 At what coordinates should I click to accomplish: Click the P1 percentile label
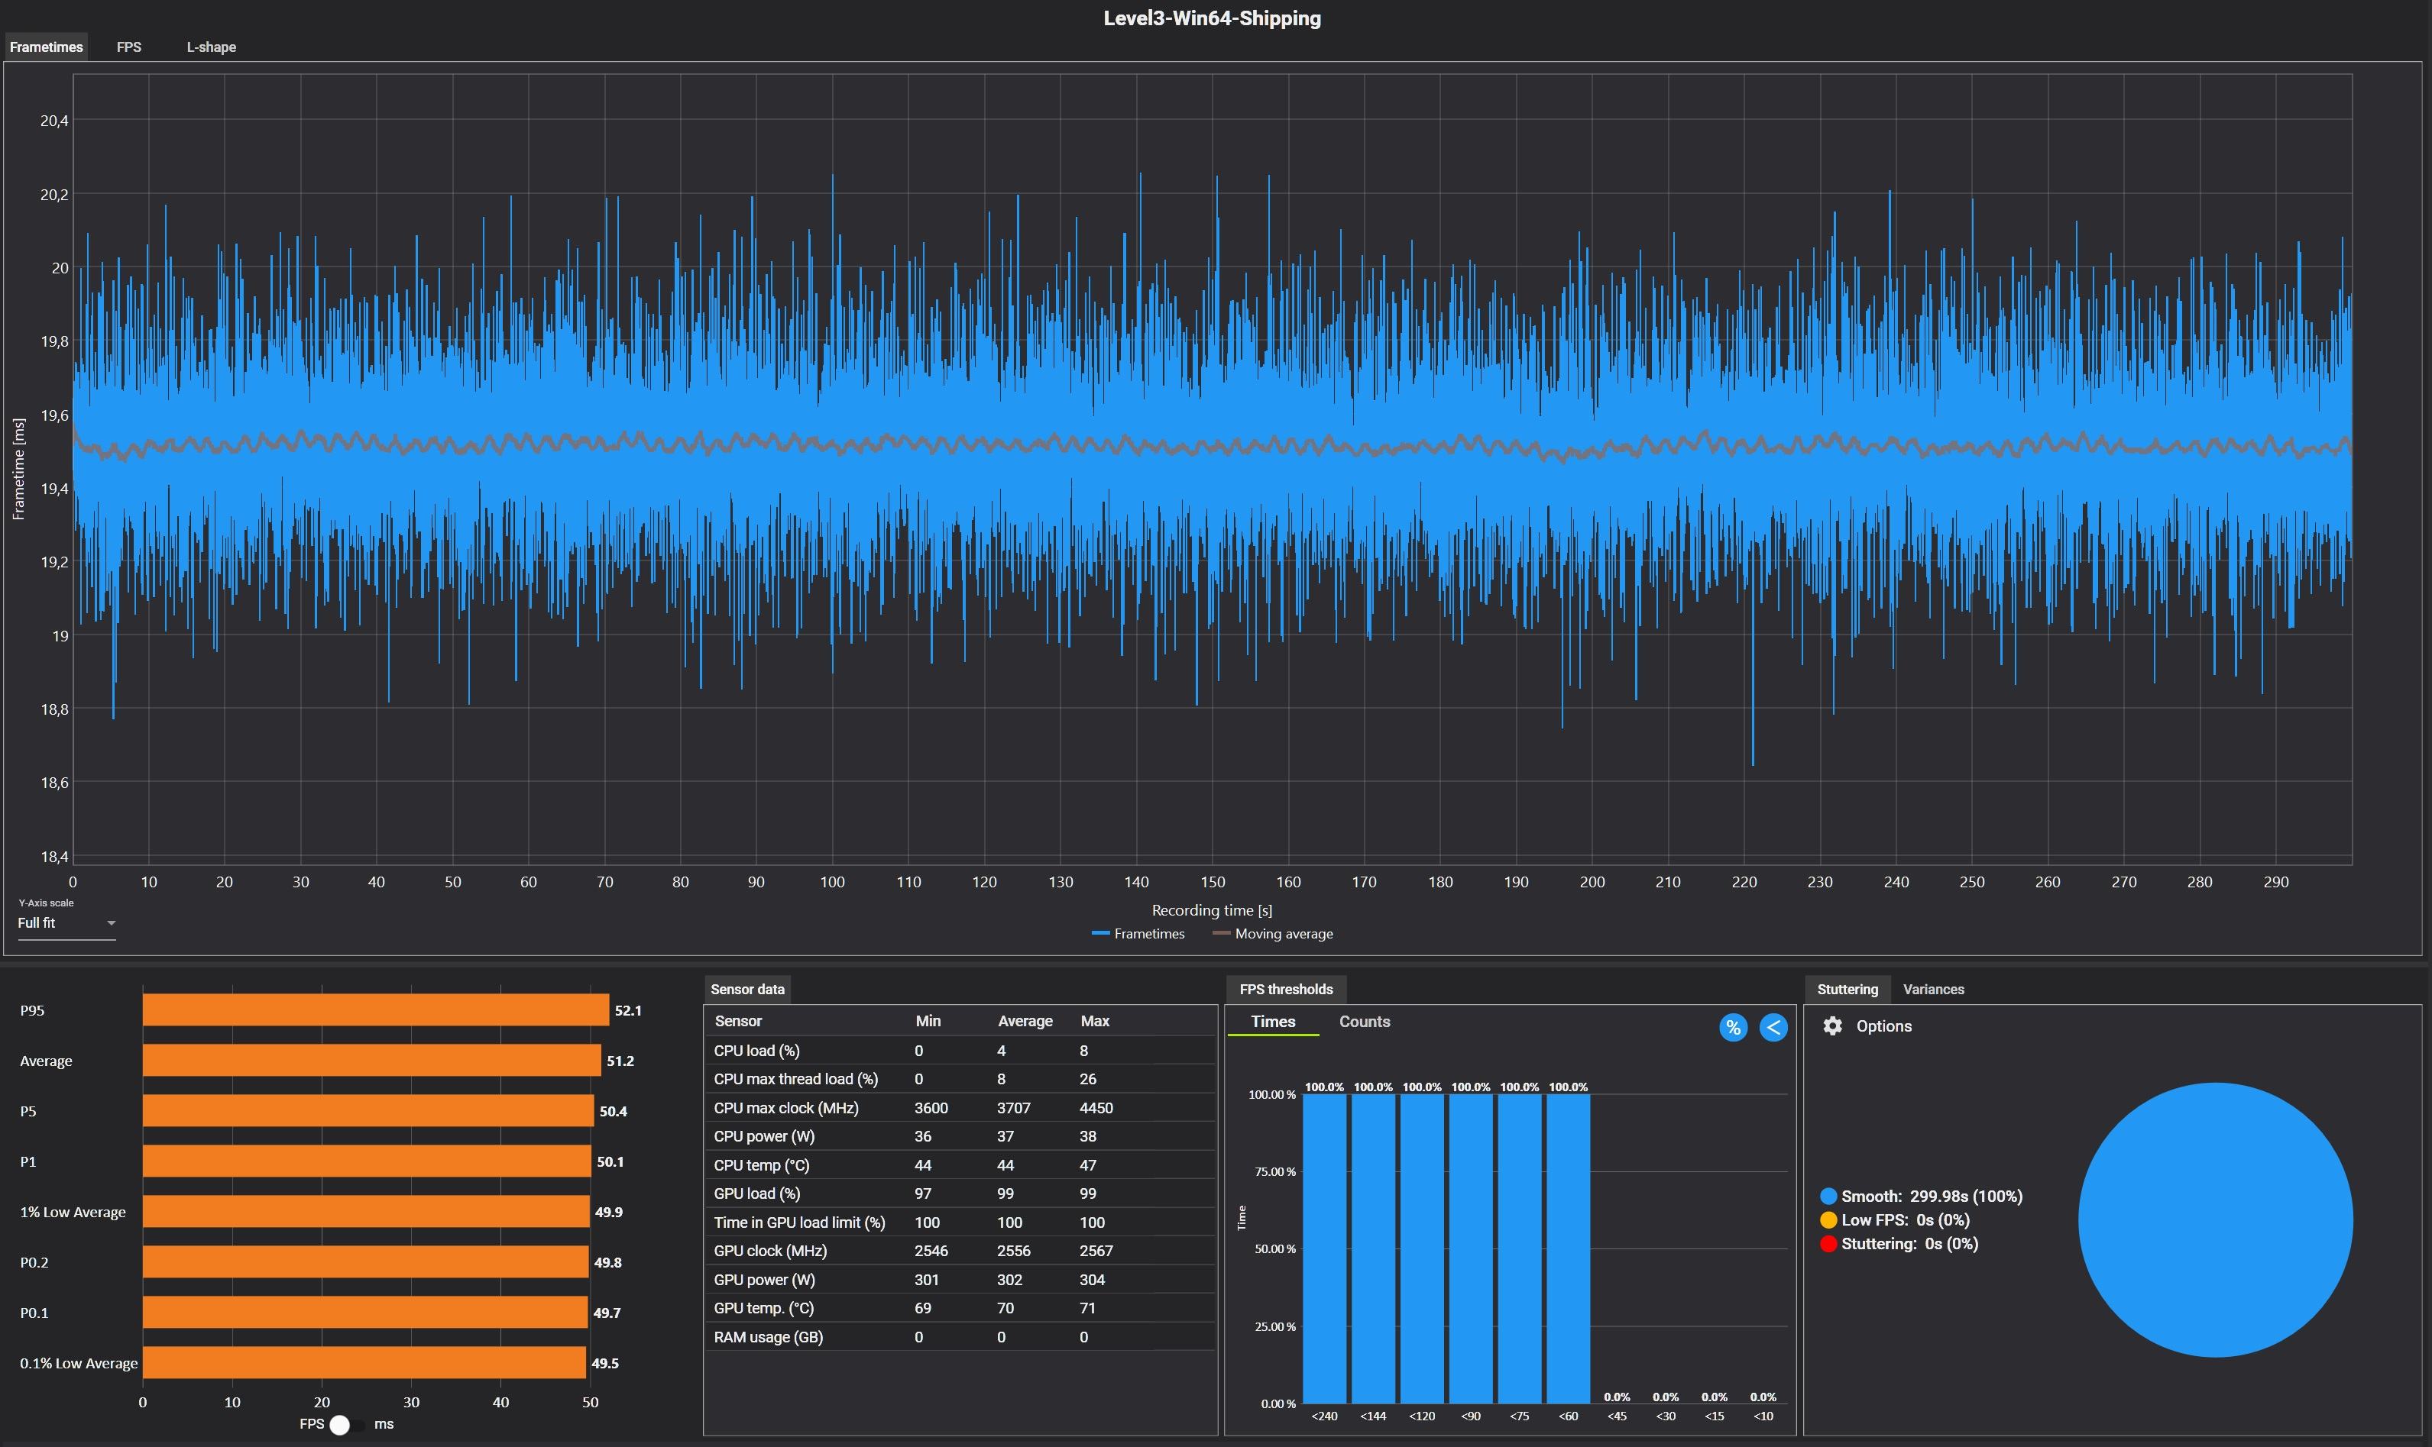(x=28, y=1162)
